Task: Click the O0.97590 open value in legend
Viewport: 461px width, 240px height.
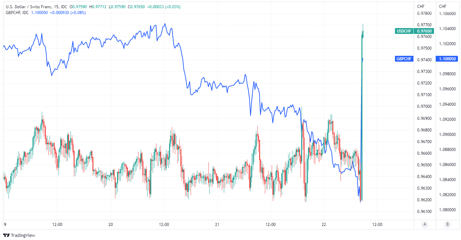Action: (x=77, y=7)
